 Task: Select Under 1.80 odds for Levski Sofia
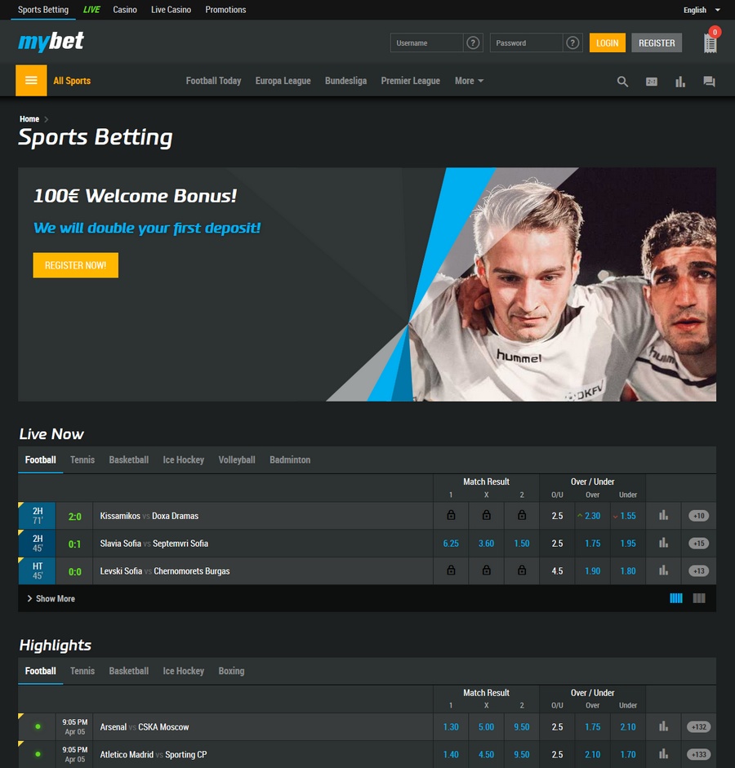[628, 570]
